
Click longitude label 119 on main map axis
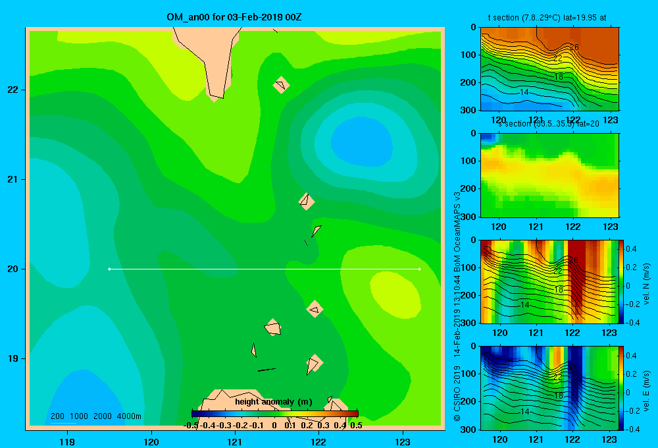pos(67,441)
